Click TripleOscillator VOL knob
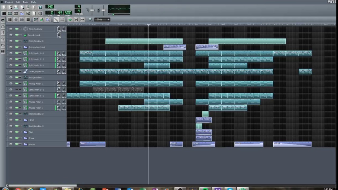Screen dimensions: 338x190 click(59, 28)
